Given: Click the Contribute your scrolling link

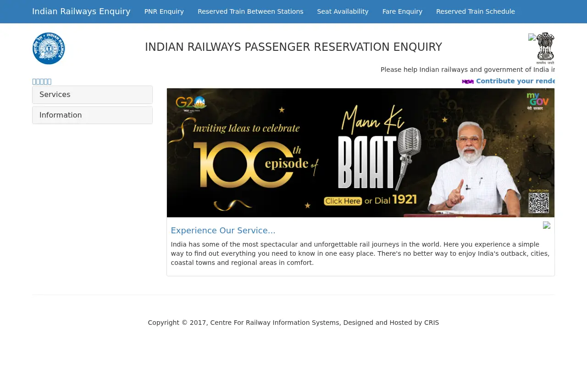Looking at the screenshot, I should 515,81.
